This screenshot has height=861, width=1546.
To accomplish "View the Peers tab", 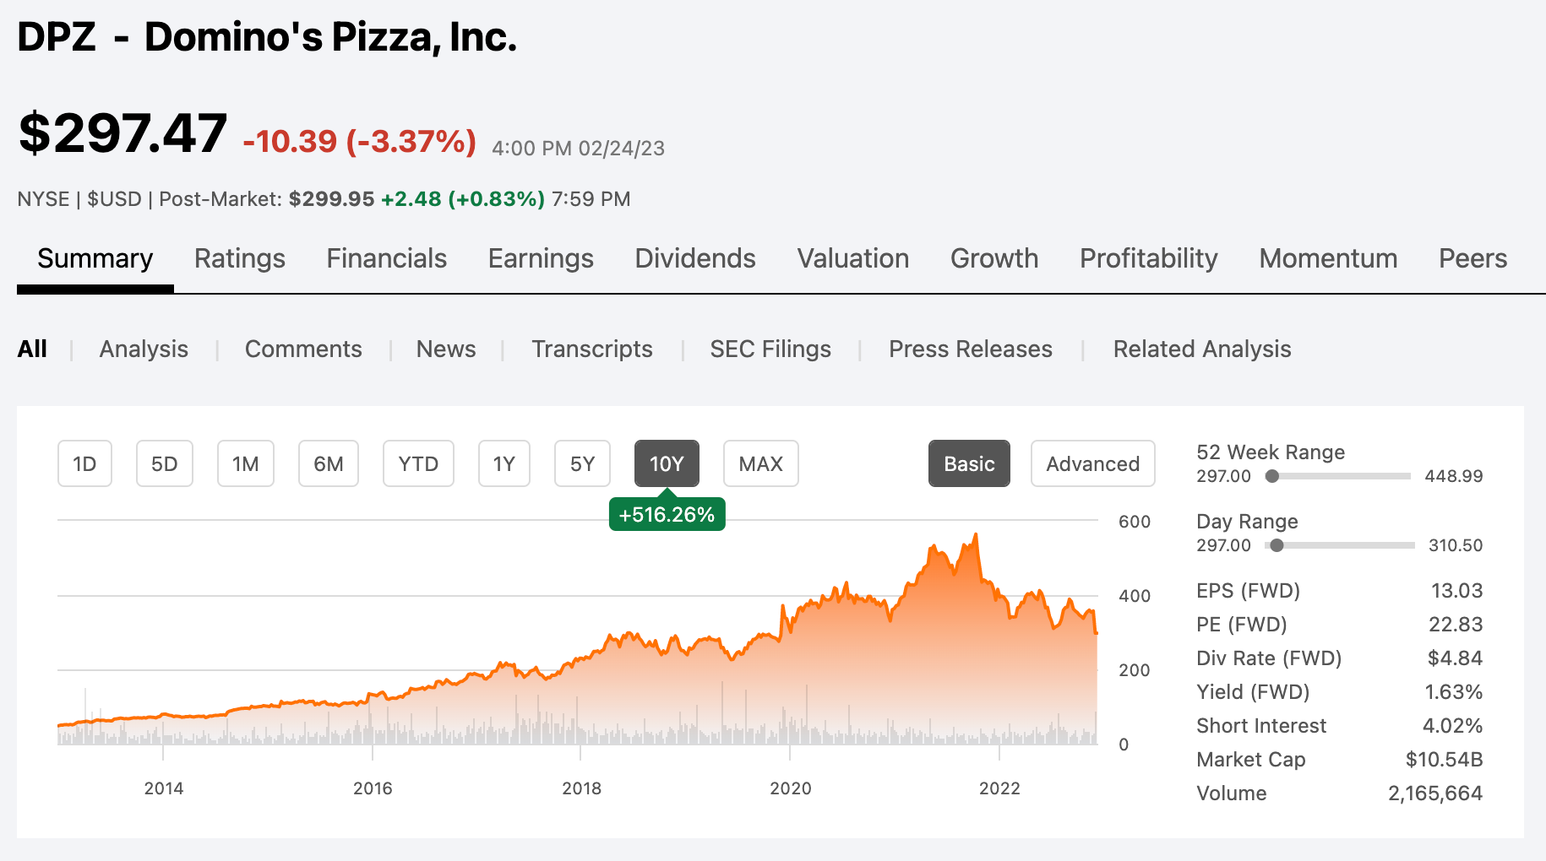I will point(1473,258).
